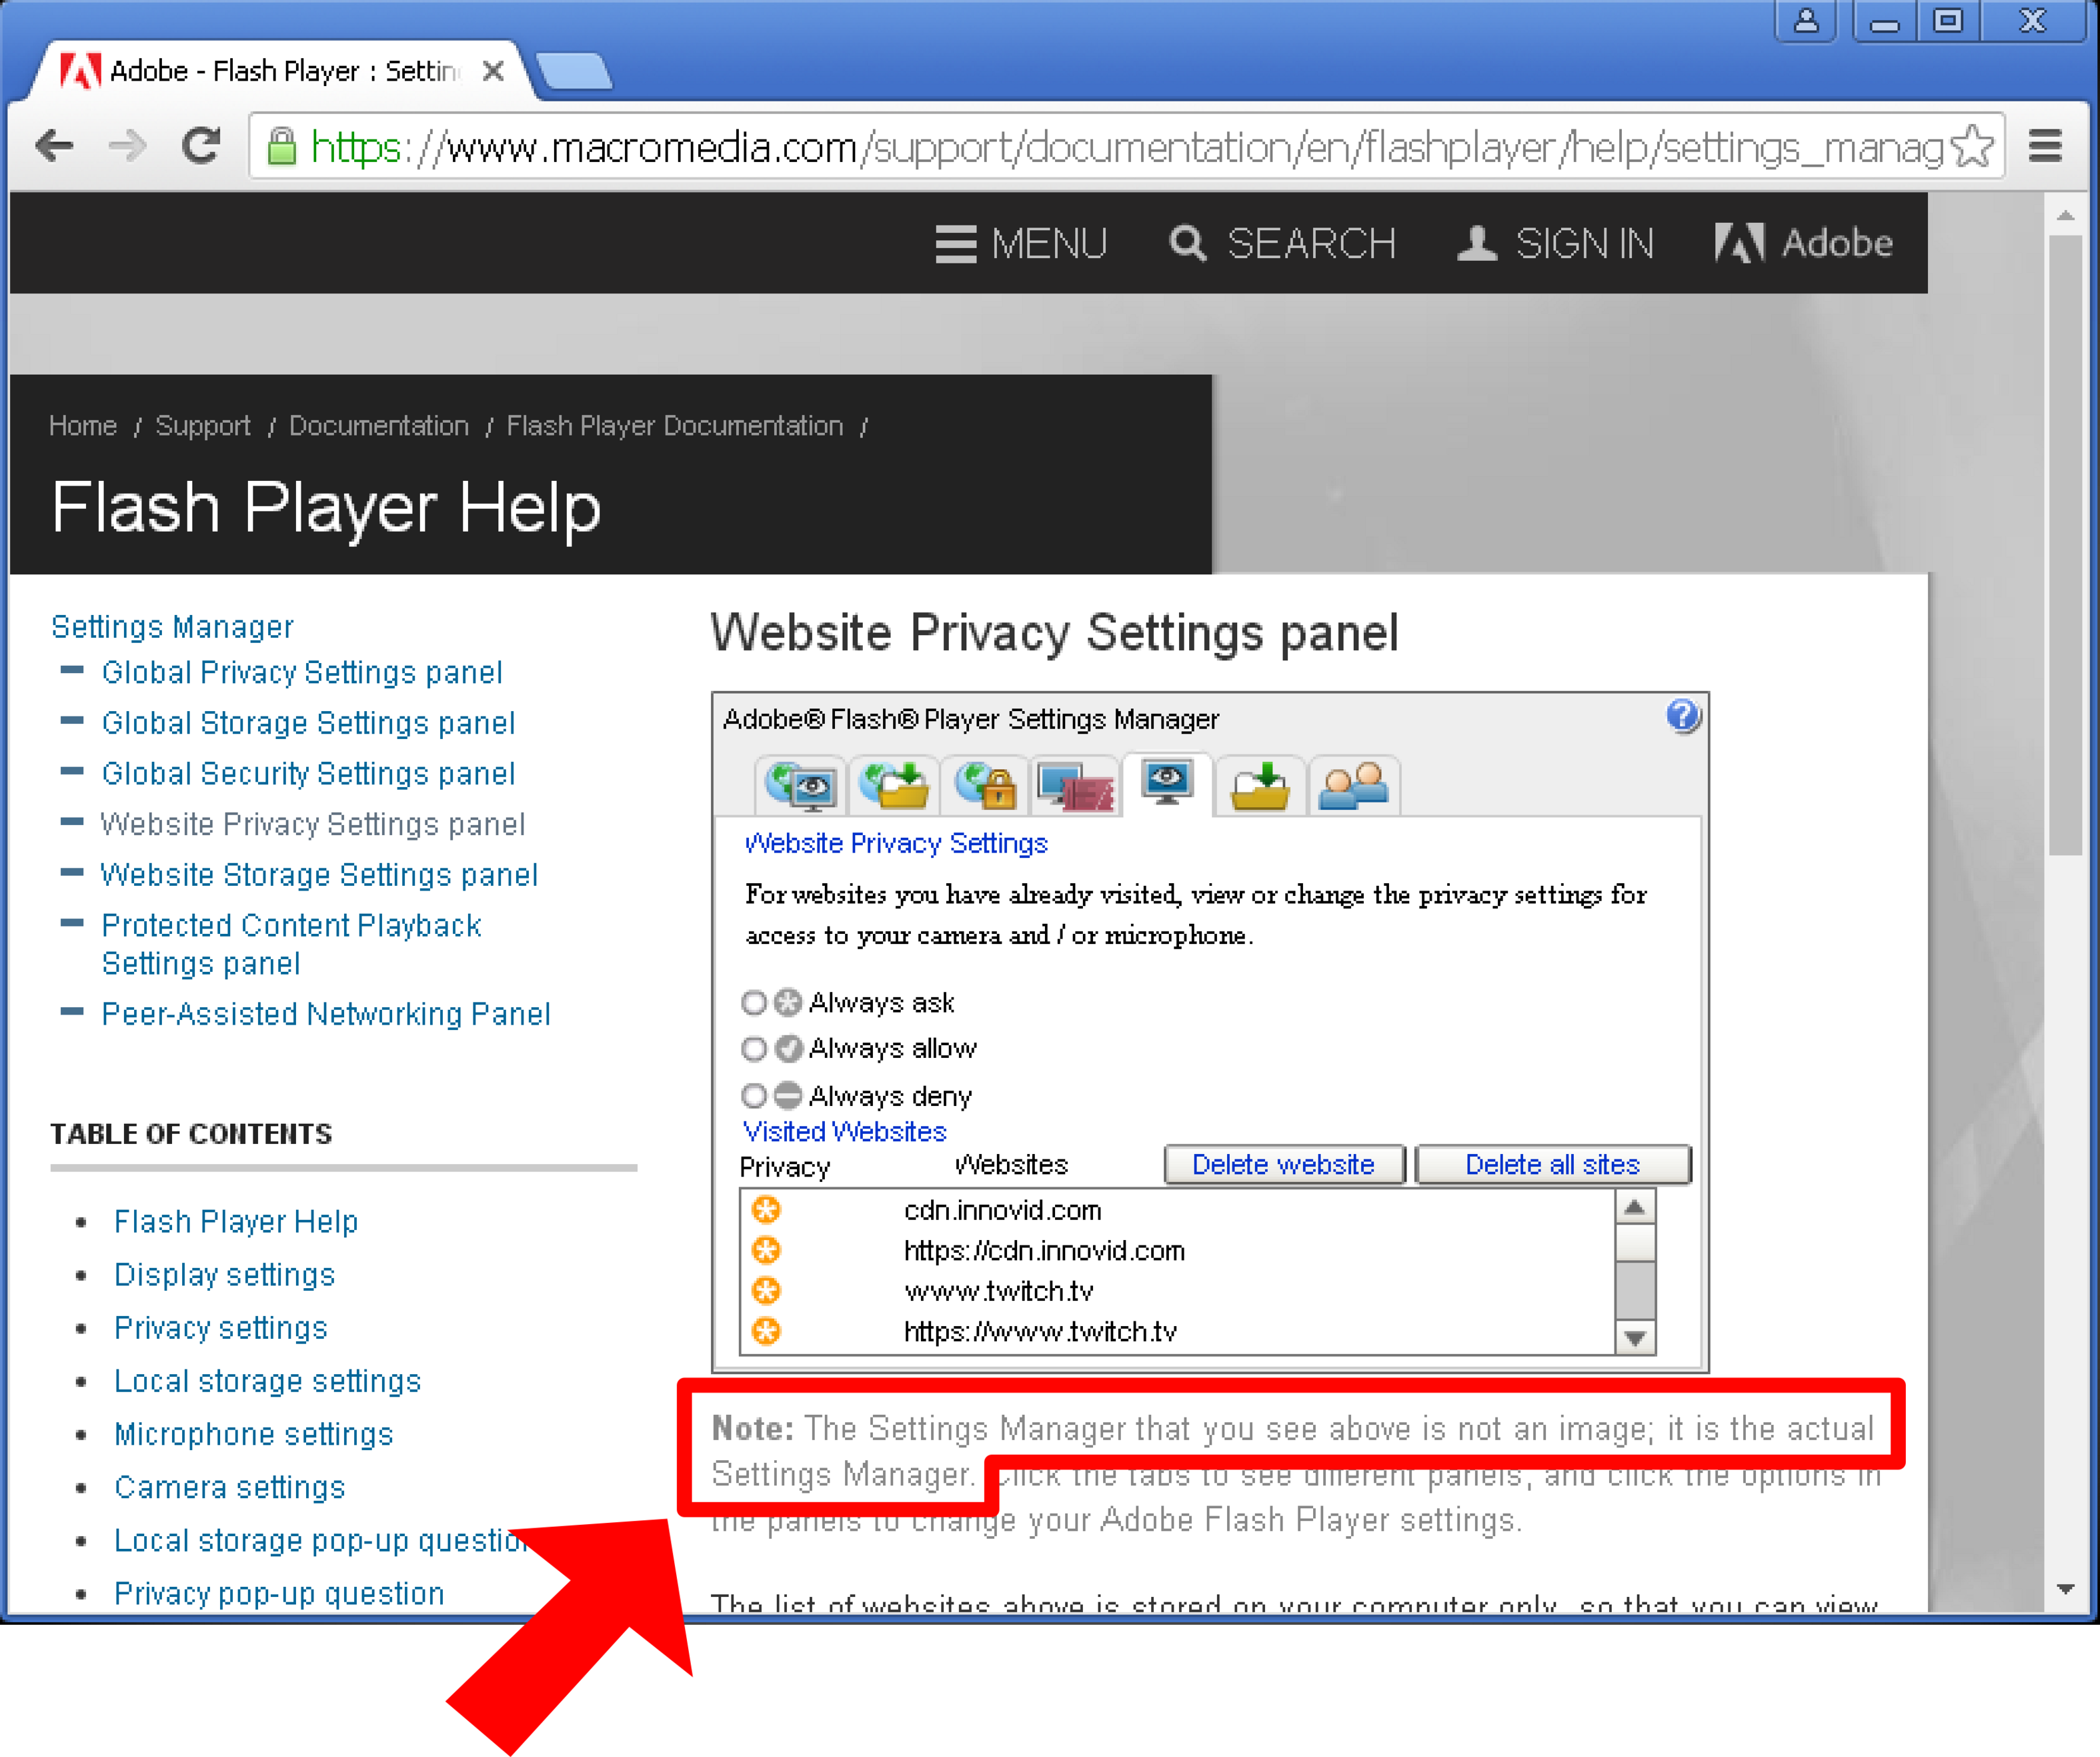Open Global Privacy Settings panel link
Image resolution: width=2100 pixels, height=1757 pixels.
pyautogui.click(x=302, y=673)
